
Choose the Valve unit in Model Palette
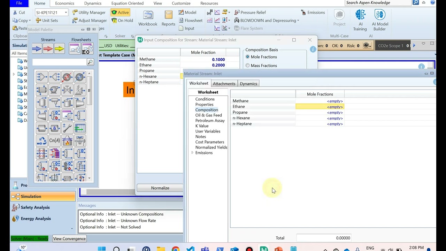tap(67, 90)
